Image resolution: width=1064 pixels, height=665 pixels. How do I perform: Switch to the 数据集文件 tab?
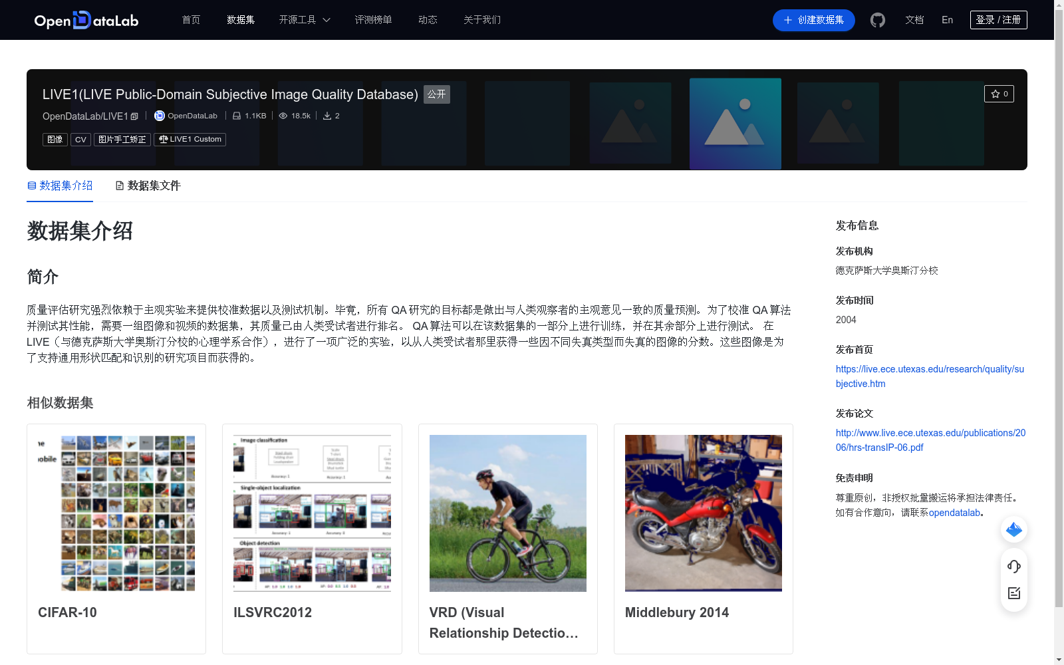coord(148,186)
